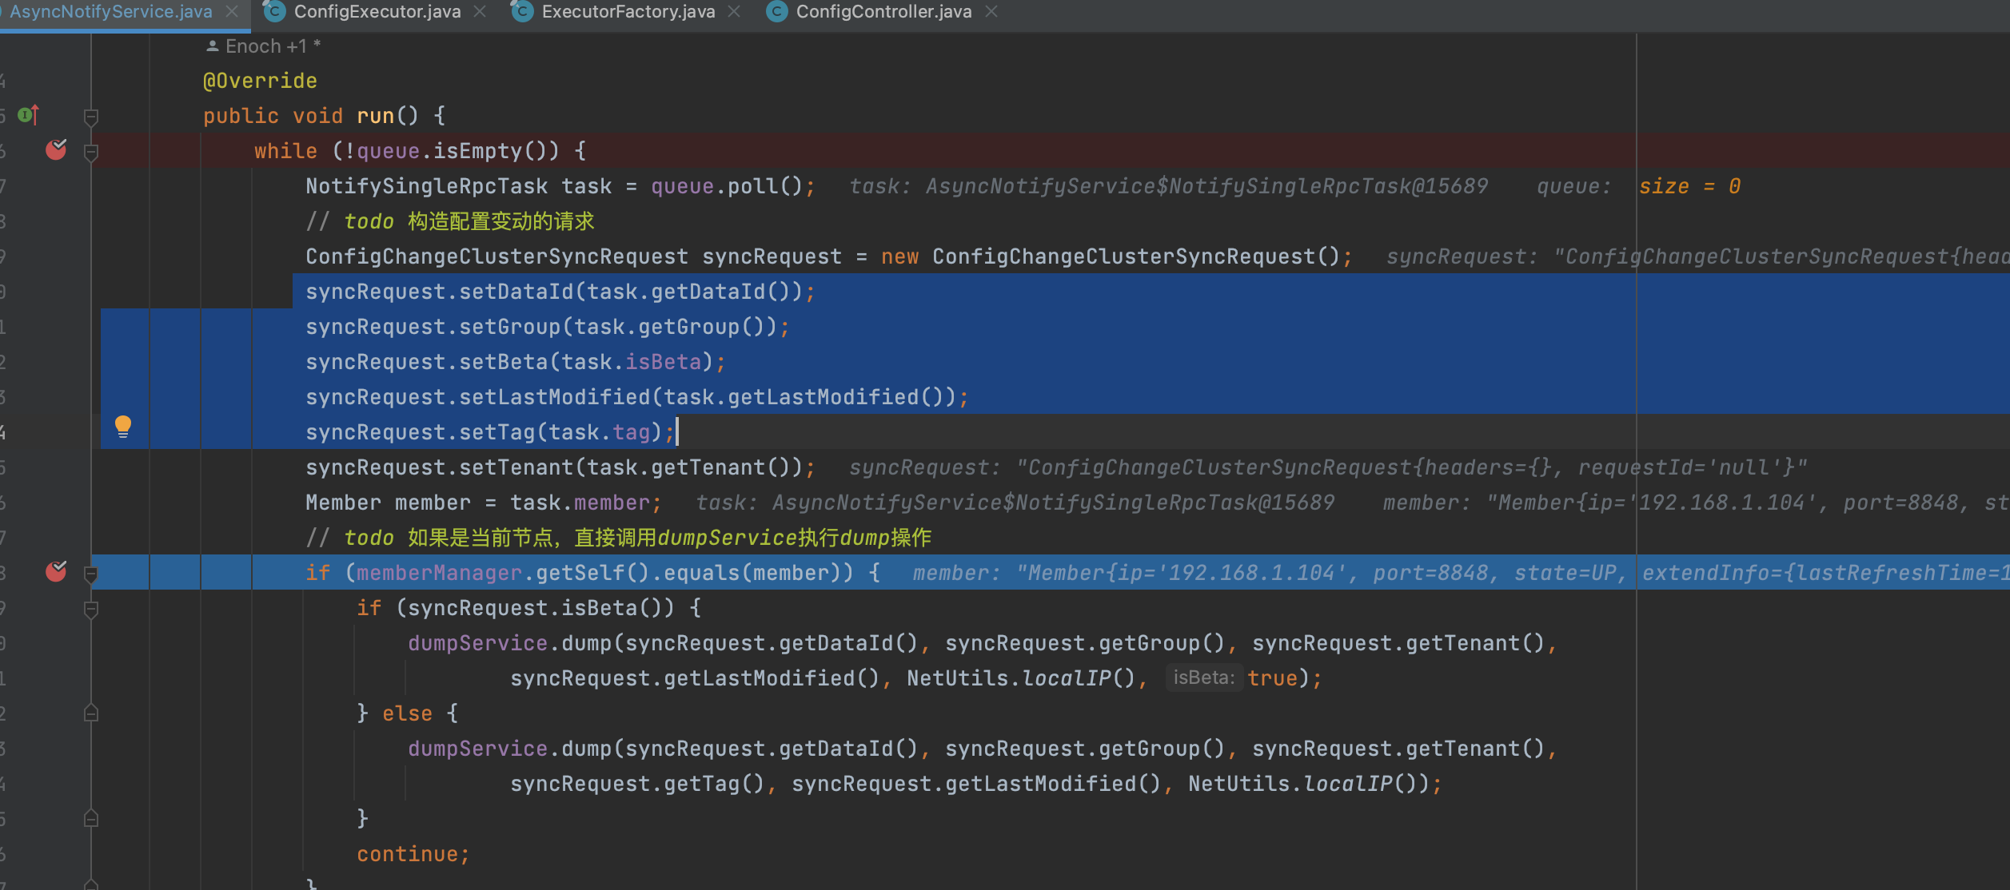Click the class icon on ExecutorFactory.java tab

522,11
